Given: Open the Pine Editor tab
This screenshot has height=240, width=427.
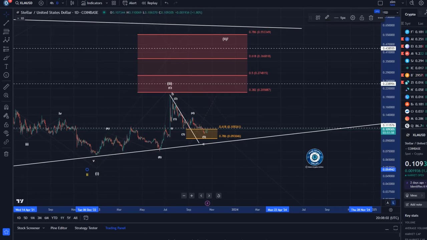Looking at the screenshot, I should 59,228.
